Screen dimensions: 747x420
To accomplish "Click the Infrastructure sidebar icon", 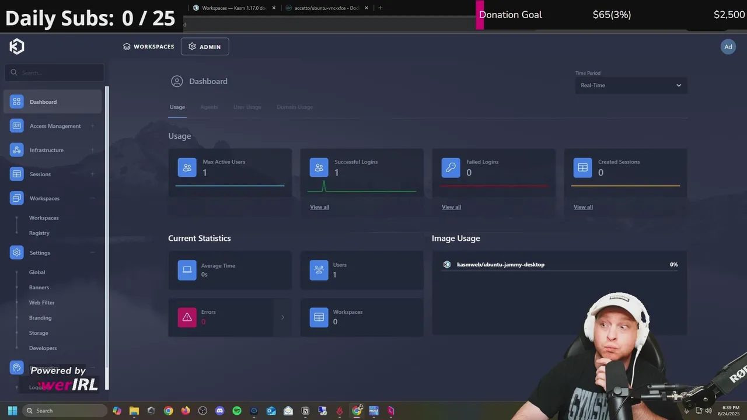I will pos(16,150).
